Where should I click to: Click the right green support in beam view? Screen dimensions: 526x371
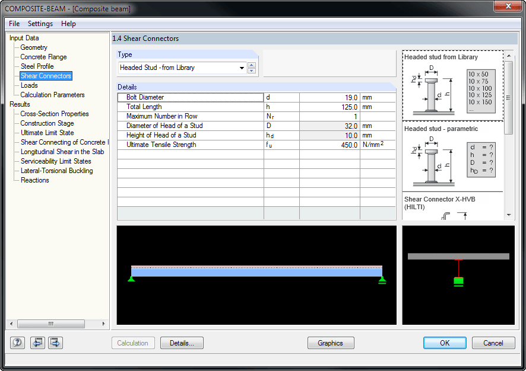point(382,280)
